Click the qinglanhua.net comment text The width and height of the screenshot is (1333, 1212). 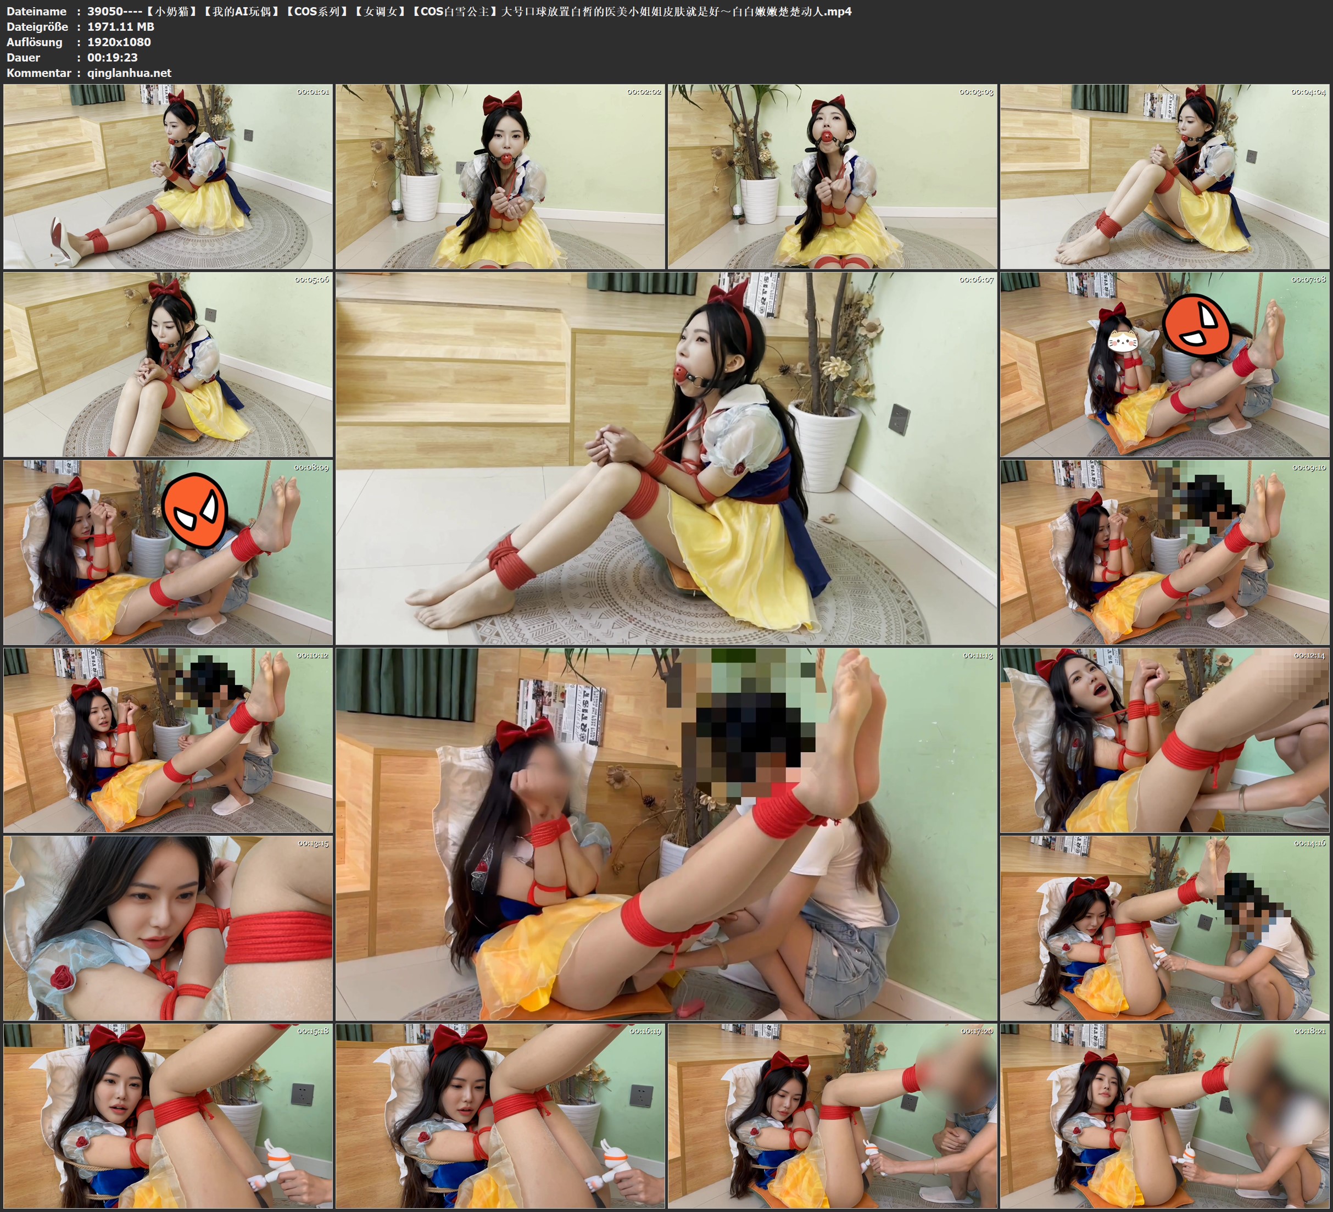(129, 73)
